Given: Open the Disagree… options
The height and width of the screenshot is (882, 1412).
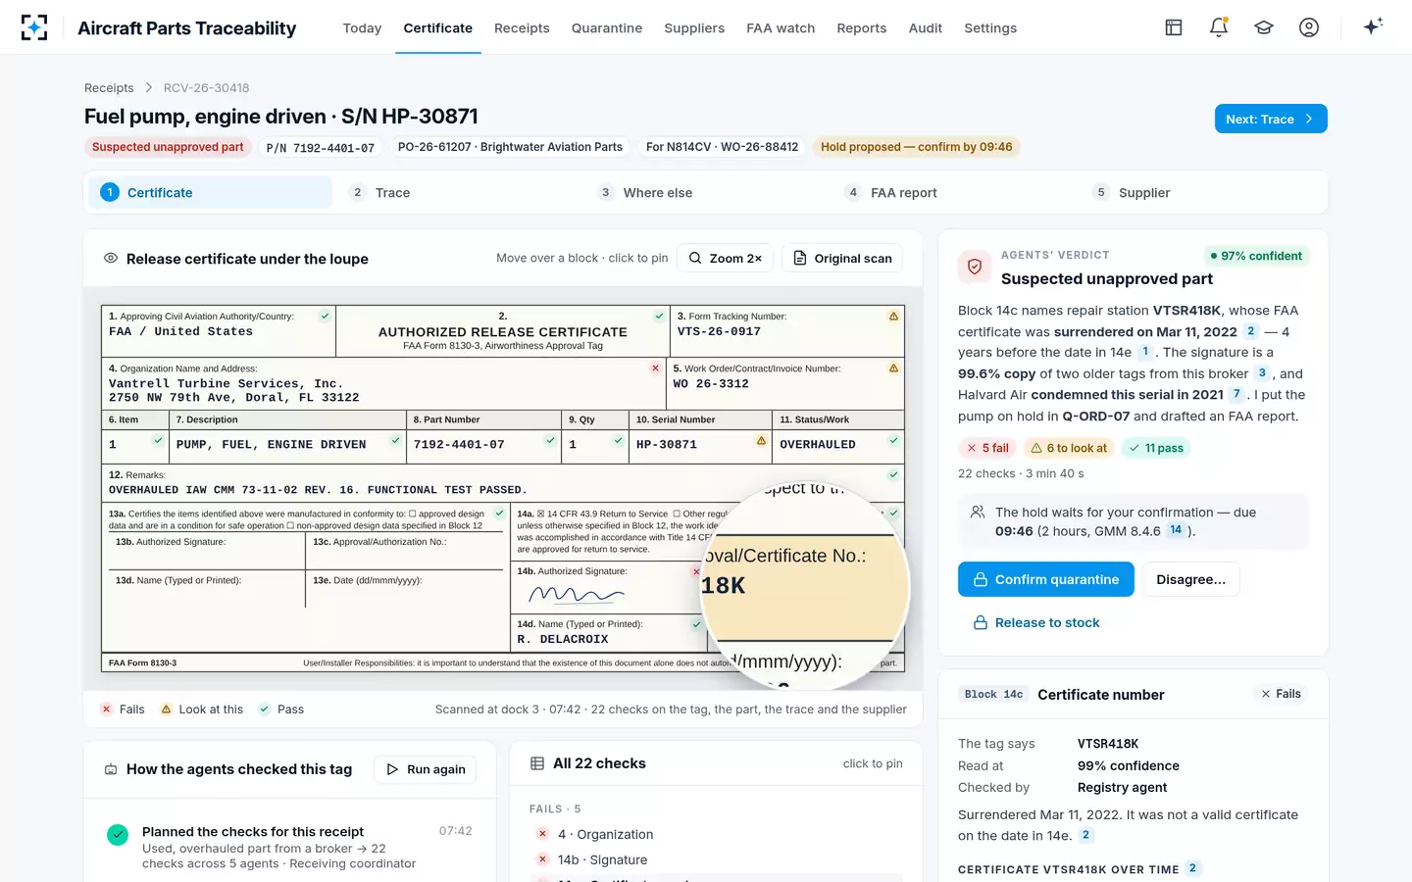Looking at the screenshot, I should coord(1190,579).
